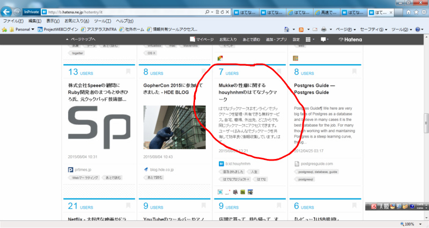Stop loading with the X icon in address bar
Image resolution: width=429 pixels, height=228 pixels.
pos(227,12)
